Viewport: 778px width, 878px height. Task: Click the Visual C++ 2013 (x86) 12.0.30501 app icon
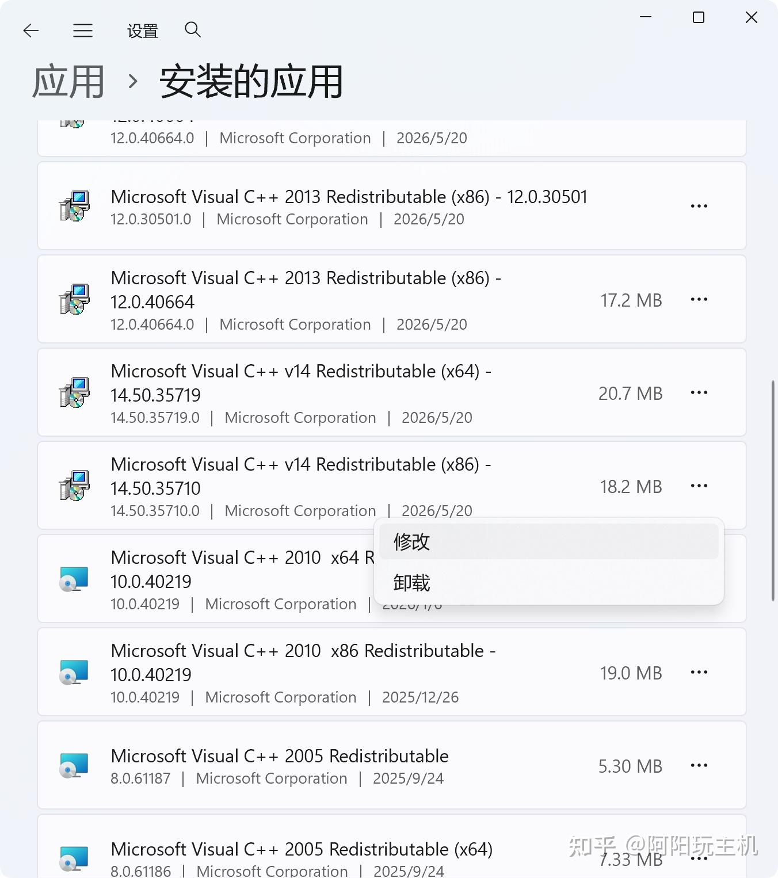74,206
